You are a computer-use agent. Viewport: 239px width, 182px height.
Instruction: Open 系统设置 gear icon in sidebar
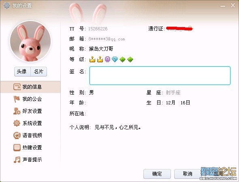(x=17, y=123)
